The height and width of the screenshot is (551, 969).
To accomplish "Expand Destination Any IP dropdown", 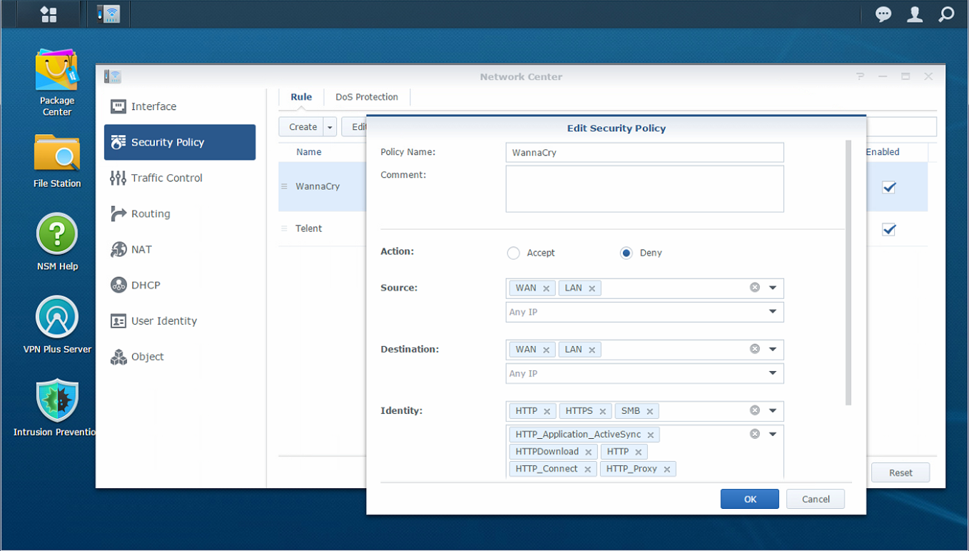I will pos(773,373).
